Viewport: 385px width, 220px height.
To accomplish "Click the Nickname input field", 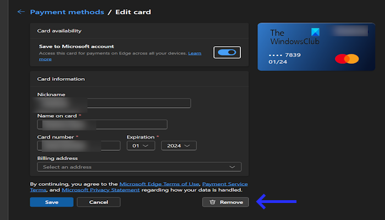I will (114, 103).
